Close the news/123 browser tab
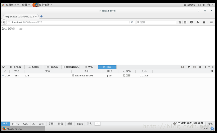The width and height of the screenshot is (217, 133). (36, 16)
